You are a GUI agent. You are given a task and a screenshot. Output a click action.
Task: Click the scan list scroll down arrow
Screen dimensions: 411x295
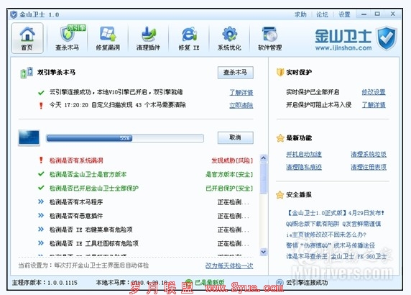click(264, 252)
